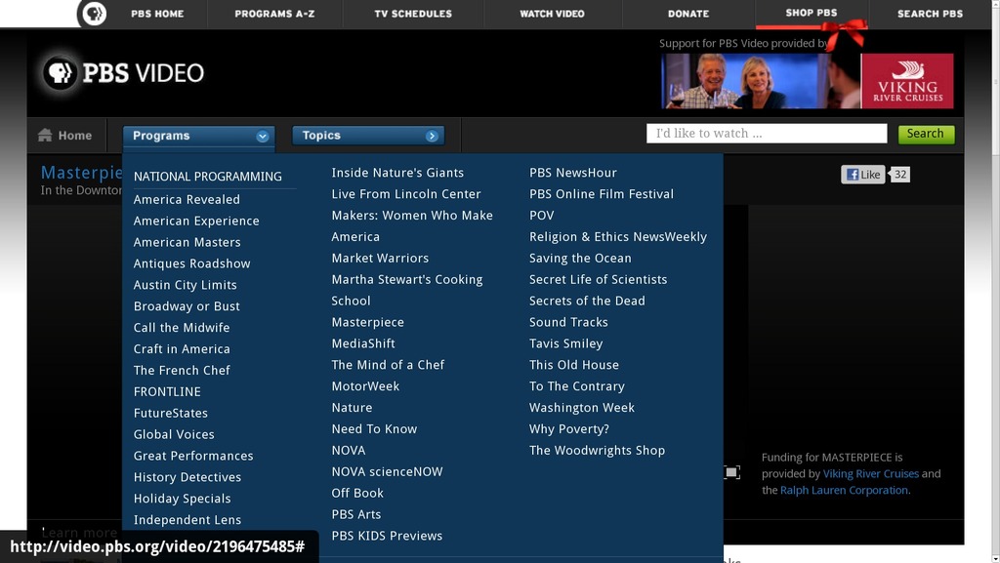Click the green Search button
The image size is (1000, 563).
926,134
